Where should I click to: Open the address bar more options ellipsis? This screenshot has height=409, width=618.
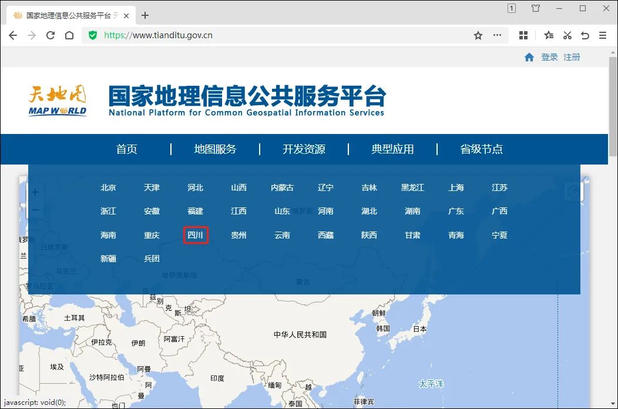click(x=498, y=35)
